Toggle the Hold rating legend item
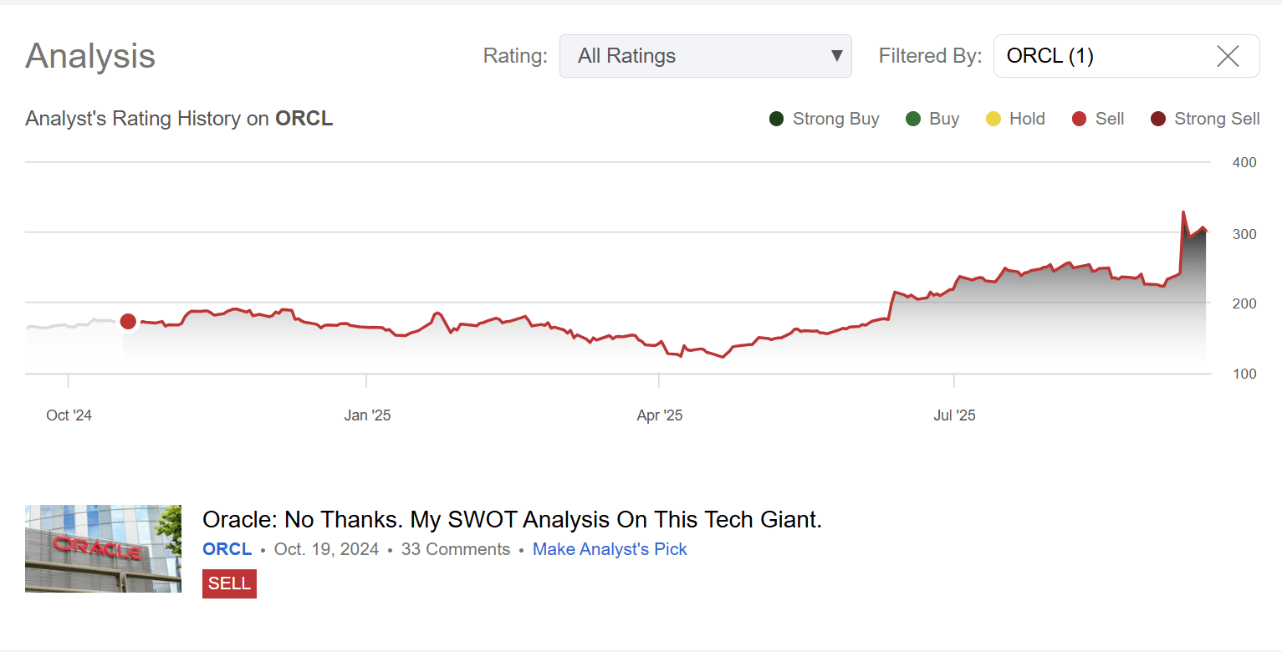Screen dimensions: 1282x652 click(x=1015, y=119)
